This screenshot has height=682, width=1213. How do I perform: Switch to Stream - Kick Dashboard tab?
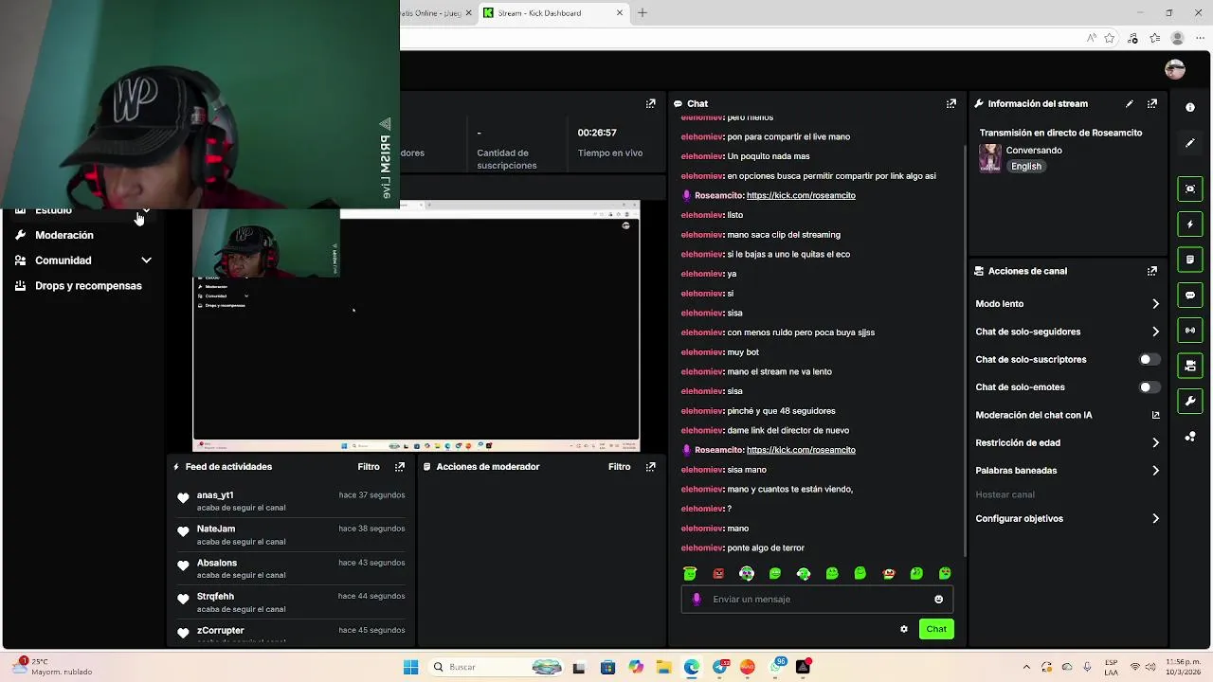coord(553,13)
